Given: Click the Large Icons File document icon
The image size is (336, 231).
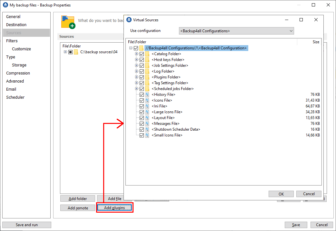Looking at the screenshot, I should point(147,112).
